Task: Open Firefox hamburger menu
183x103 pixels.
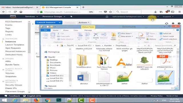Action: pyautogui.click(x=180, y=12)
